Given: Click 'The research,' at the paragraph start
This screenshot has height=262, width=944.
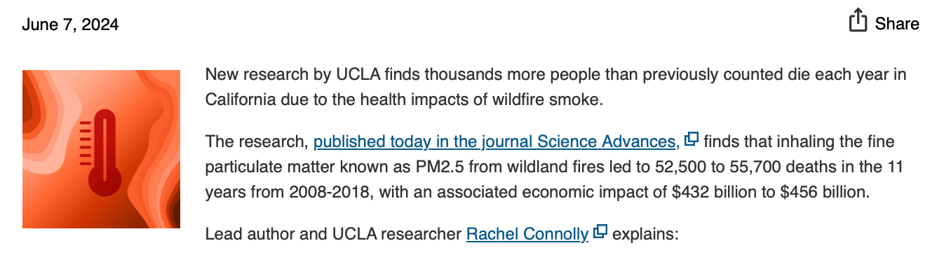Looking at the screenshot, I should click(257, 142).
